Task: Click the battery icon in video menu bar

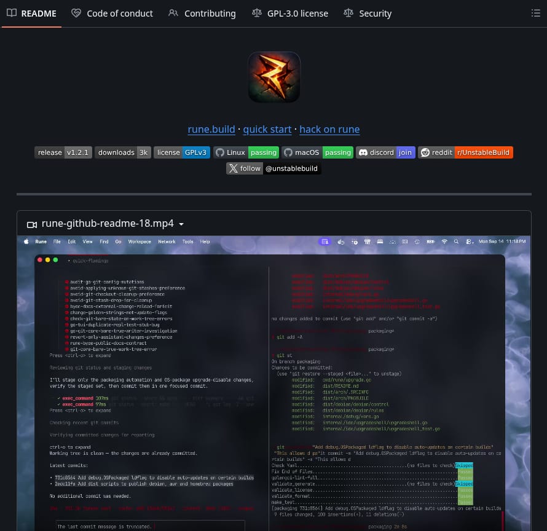Action: click(430, 242)
